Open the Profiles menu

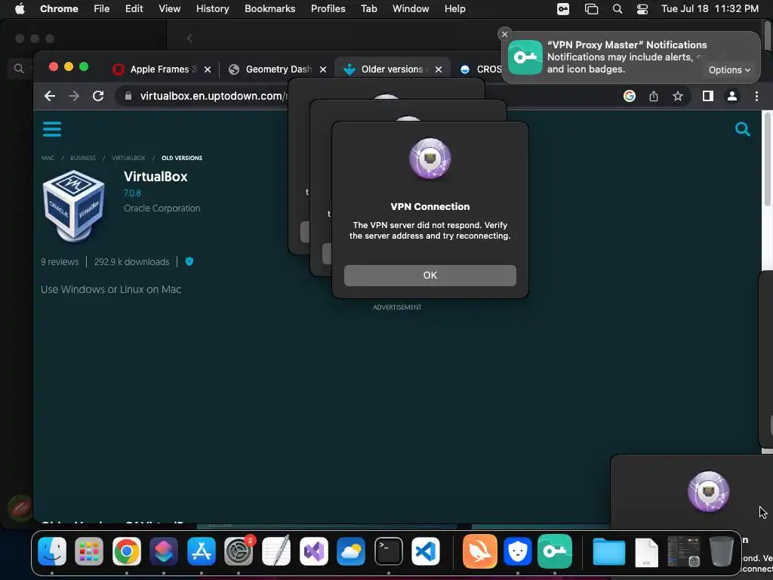point(328,9)
